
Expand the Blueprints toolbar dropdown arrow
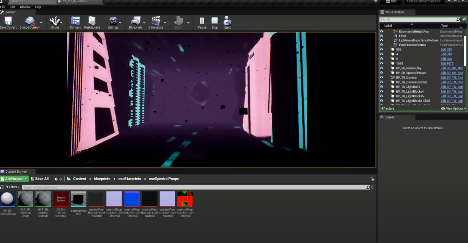144,23
